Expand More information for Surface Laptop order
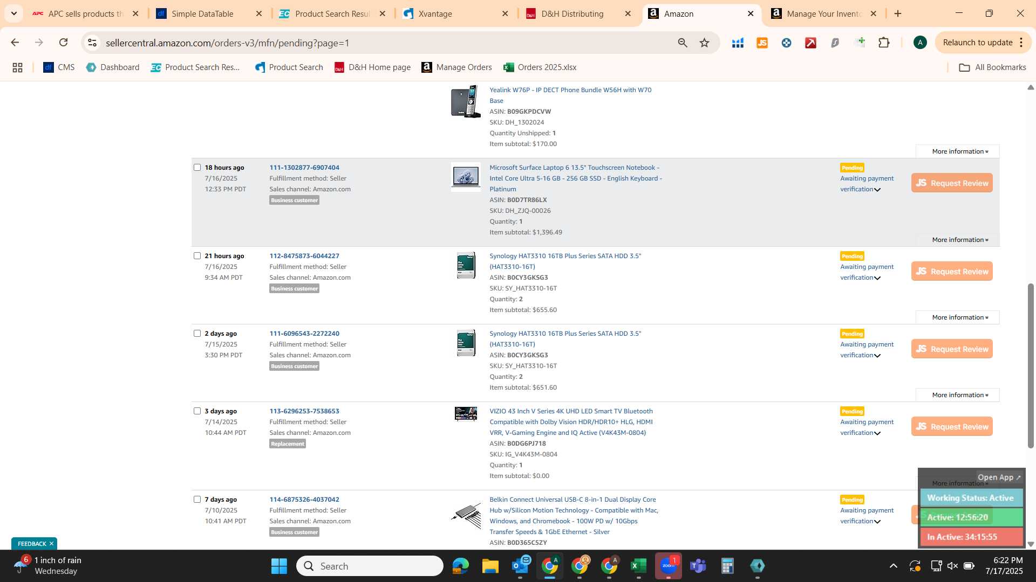This screenshot has height=582, width=1036. [x=958, y=240]
